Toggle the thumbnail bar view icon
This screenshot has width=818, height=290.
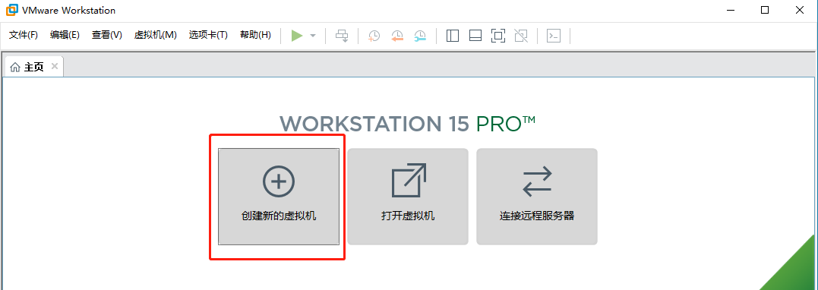pos(475,36)
